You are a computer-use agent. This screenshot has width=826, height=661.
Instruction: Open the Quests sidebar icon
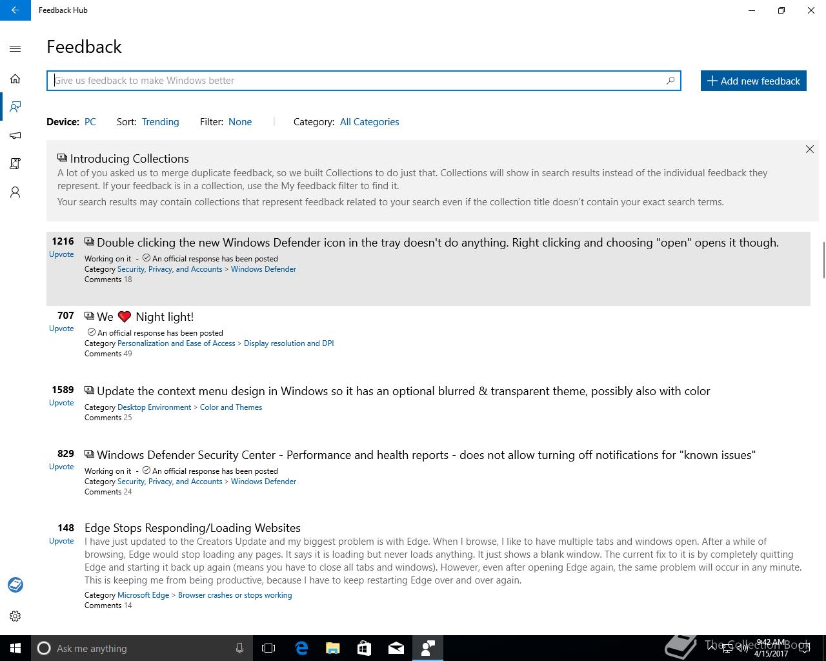[15, 163]
